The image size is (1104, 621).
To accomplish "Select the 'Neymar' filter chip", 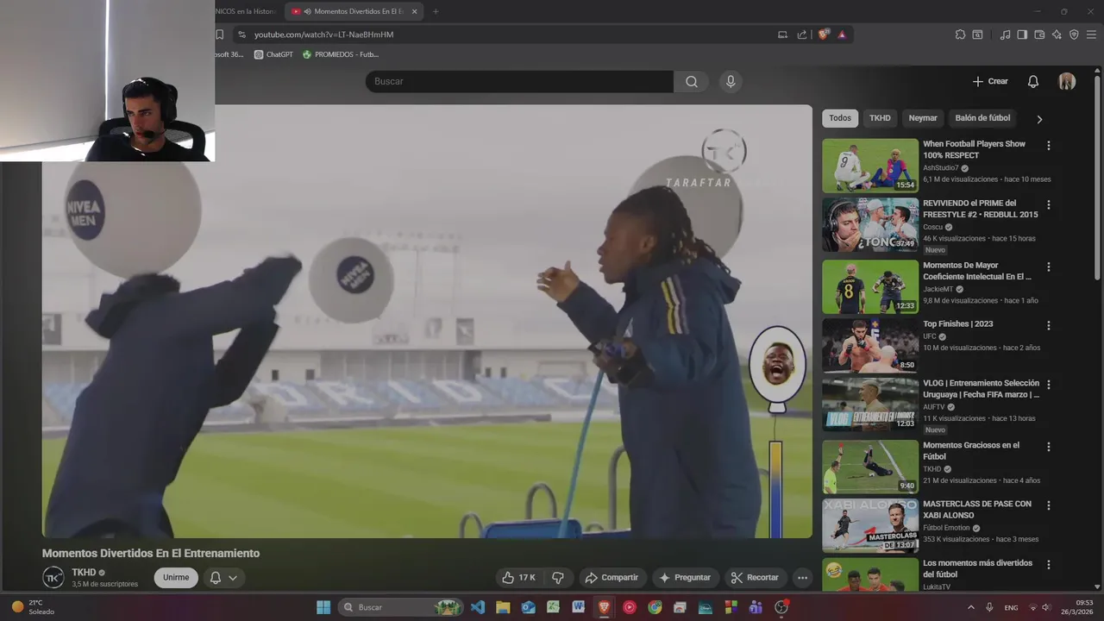I will pos(923,118).
